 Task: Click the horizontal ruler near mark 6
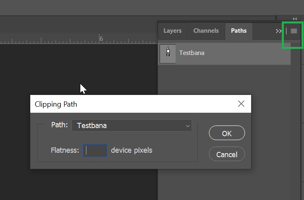(101, 40)
